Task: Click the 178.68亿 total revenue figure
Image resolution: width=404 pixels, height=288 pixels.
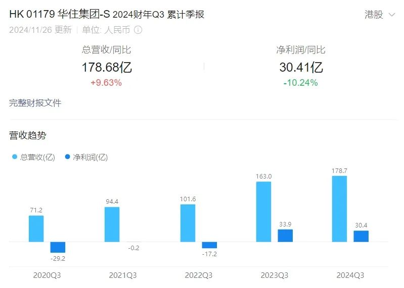Action: 106,68
